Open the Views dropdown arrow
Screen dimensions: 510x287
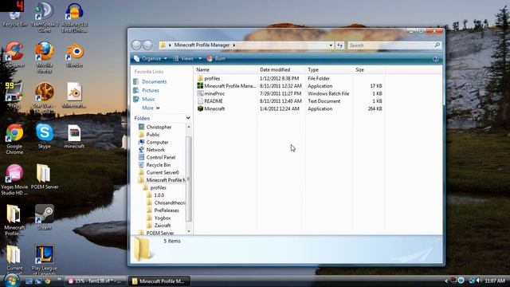[200, 58]
